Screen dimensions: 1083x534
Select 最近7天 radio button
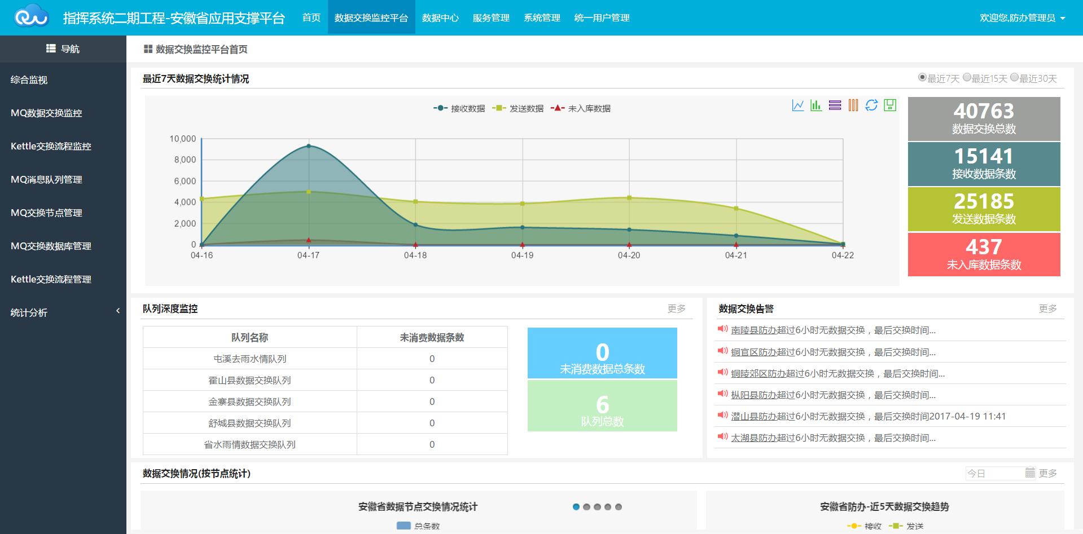(922, 77)
